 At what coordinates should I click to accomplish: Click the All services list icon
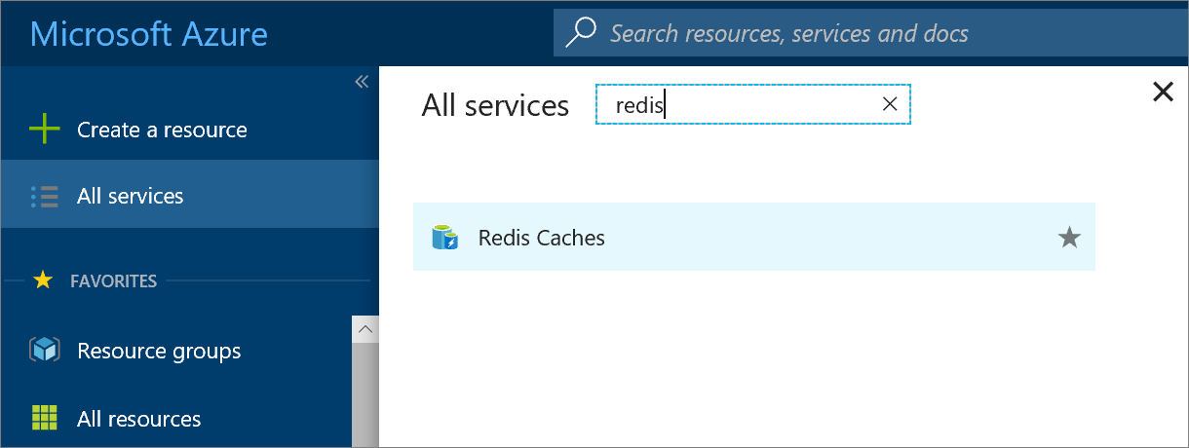click(x=45, y=196)
